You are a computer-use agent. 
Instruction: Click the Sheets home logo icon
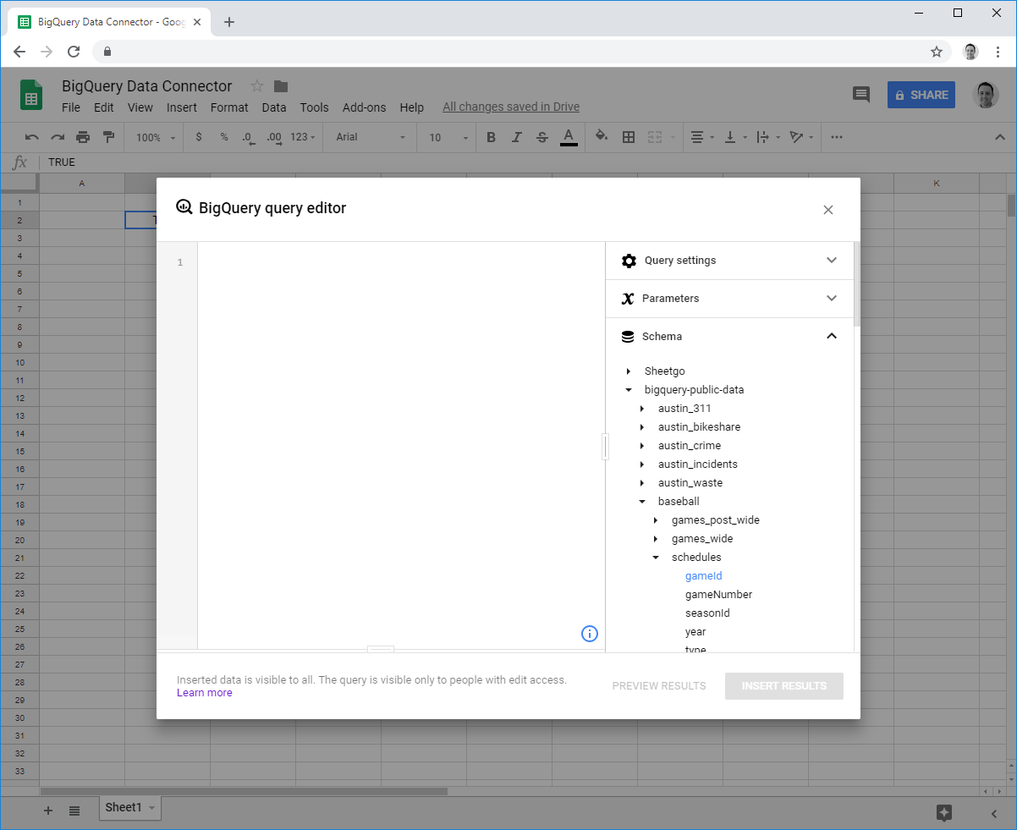31,95
